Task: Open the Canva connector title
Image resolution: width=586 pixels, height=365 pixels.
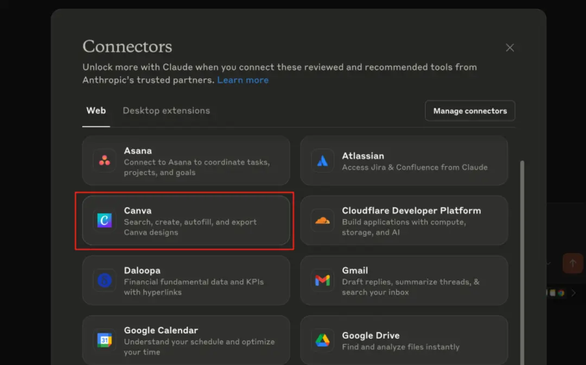Action: [x=137, y=211]
